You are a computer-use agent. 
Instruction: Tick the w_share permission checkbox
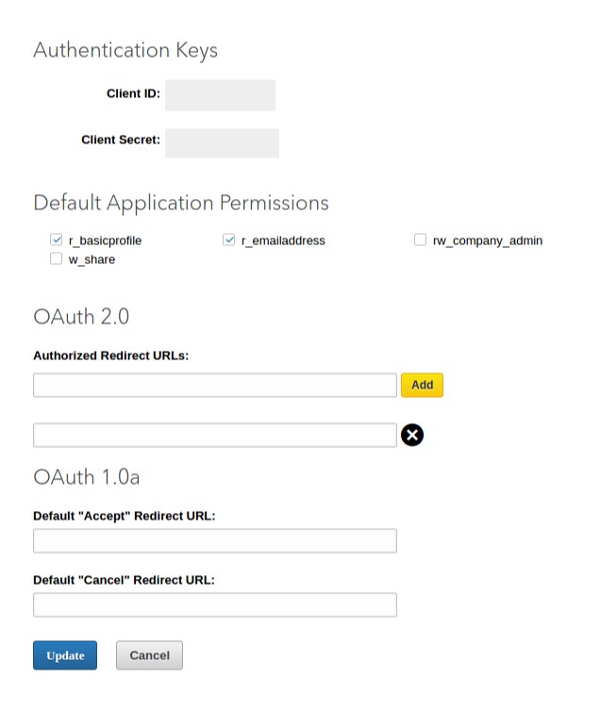pyautogui.click(x=56, y=258)
